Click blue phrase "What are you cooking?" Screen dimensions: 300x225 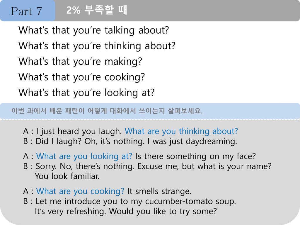80,191
